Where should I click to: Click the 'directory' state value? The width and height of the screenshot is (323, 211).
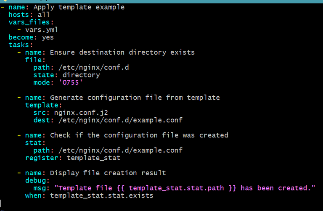81,75
